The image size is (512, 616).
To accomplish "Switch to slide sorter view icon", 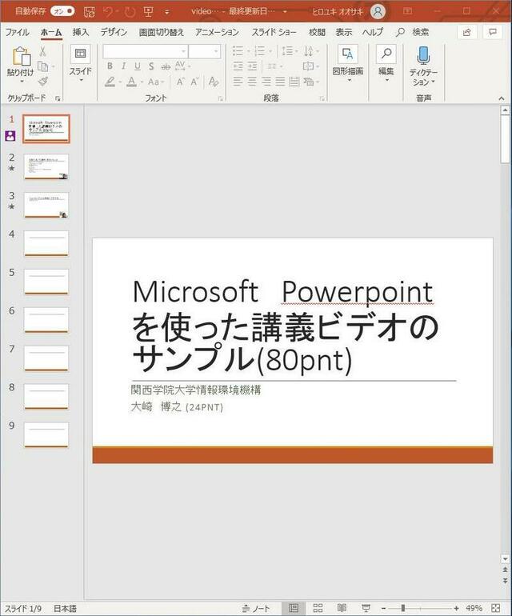I will [x=318, y=608].
